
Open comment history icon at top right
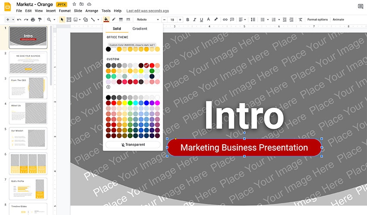361,6
